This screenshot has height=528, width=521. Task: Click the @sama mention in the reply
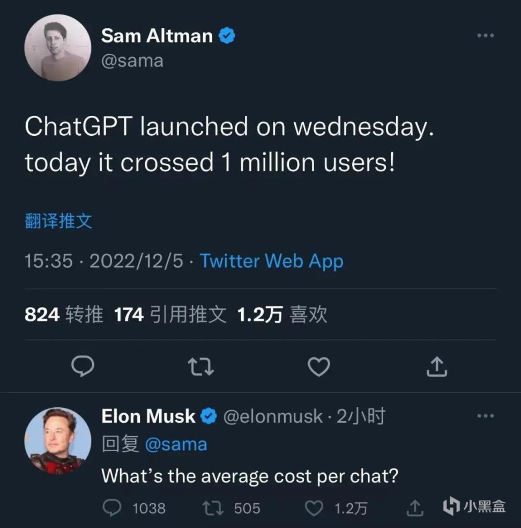tap(176, 445)
